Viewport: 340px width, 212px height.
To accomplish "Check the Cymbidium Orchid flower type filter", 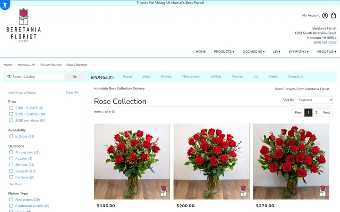I will 11,206.
